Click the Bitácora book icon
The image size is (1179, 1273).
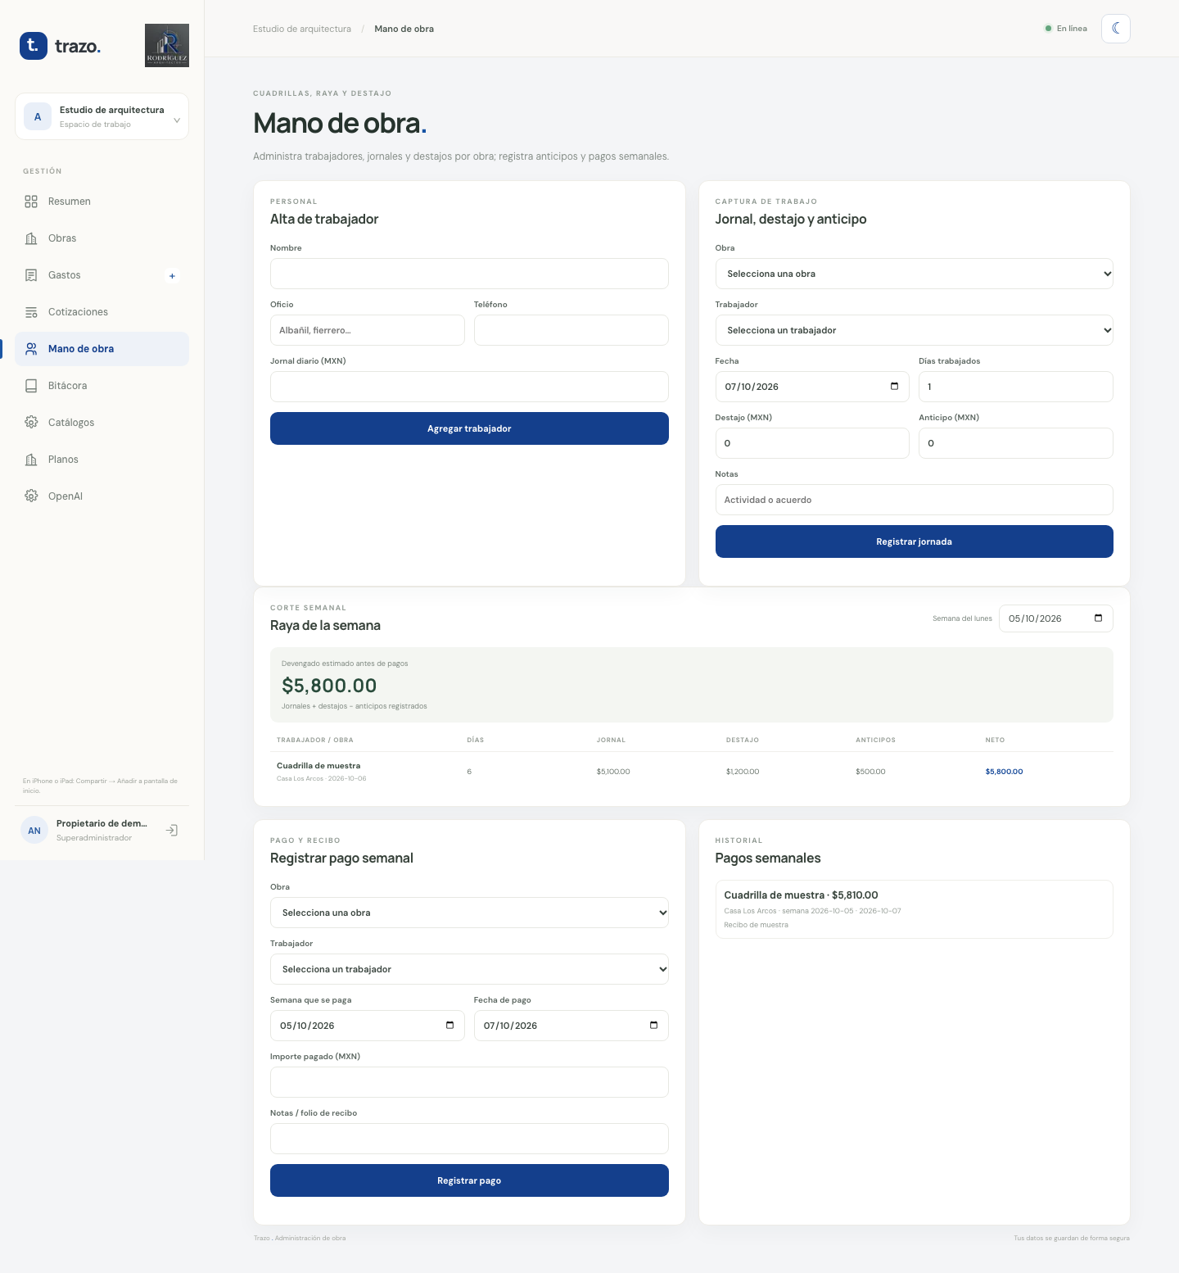tap(31, 386)
